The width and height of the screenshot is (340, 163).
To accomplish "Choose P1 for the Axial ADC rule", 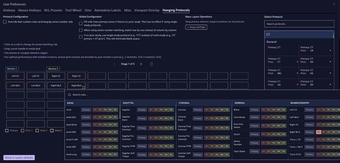I will click(95, 117).
